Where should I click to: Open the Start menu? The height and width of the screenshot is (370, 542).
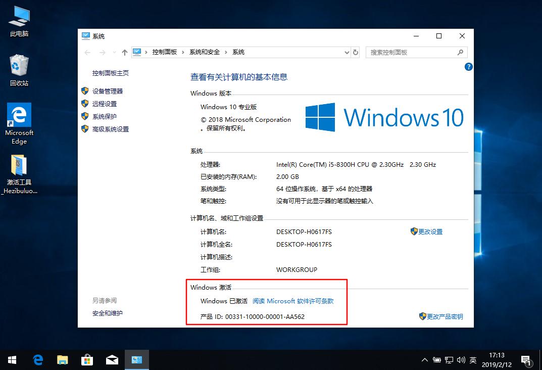[x=11, y=359]
